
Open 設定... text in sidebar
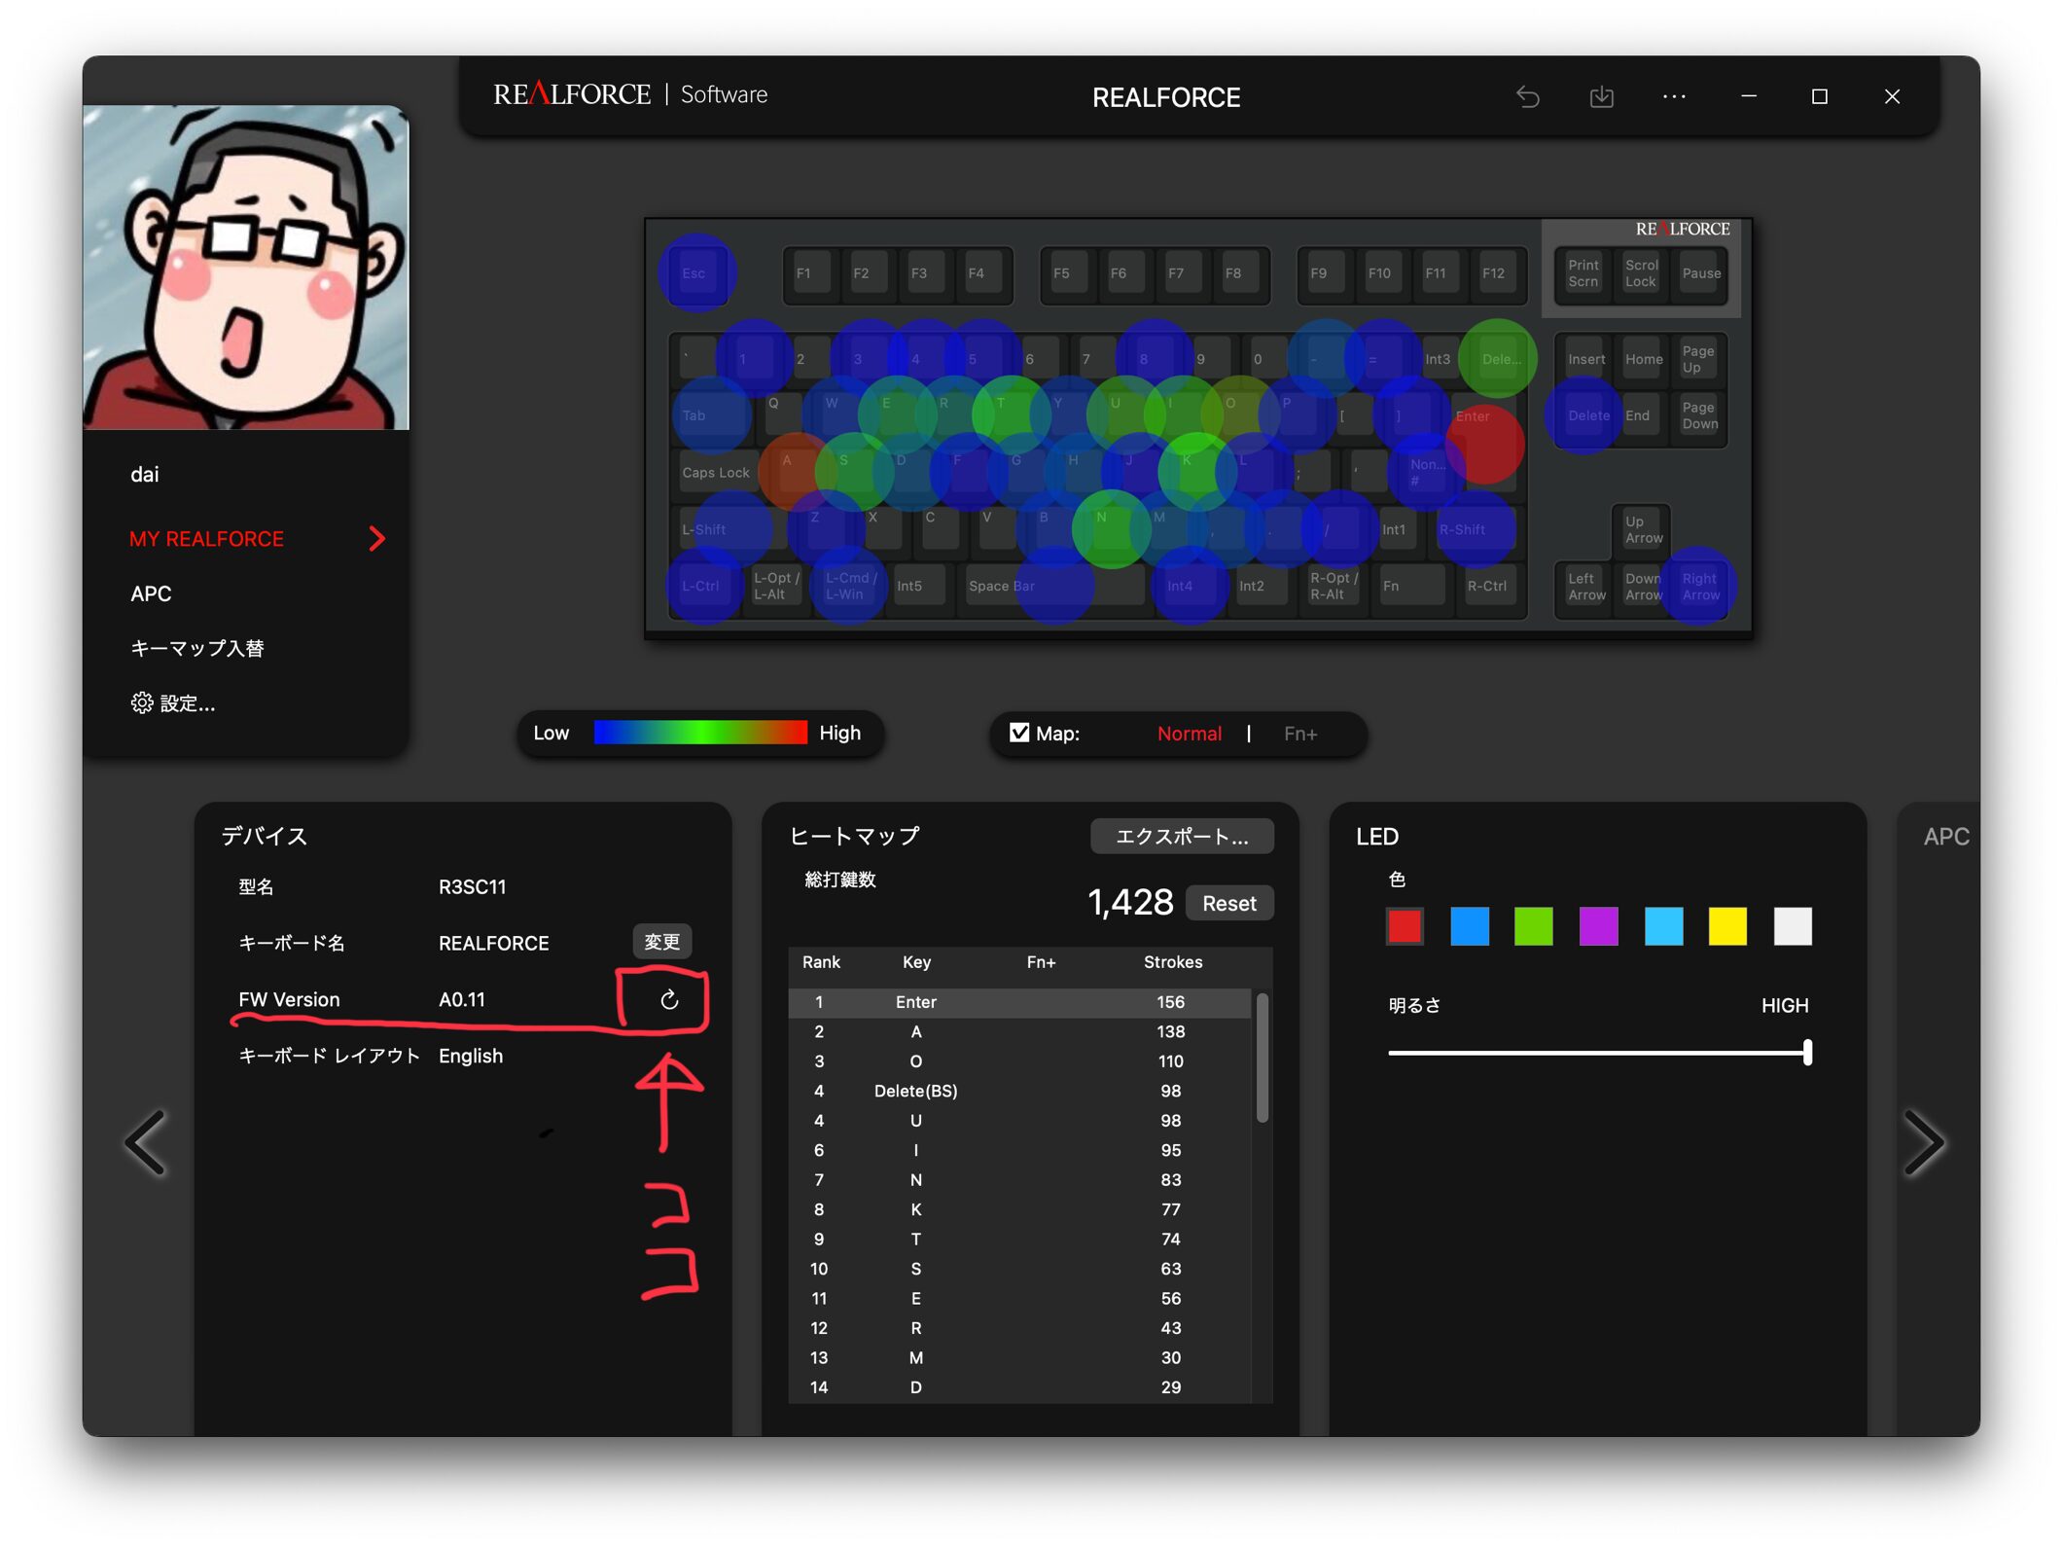pos(187,703)
